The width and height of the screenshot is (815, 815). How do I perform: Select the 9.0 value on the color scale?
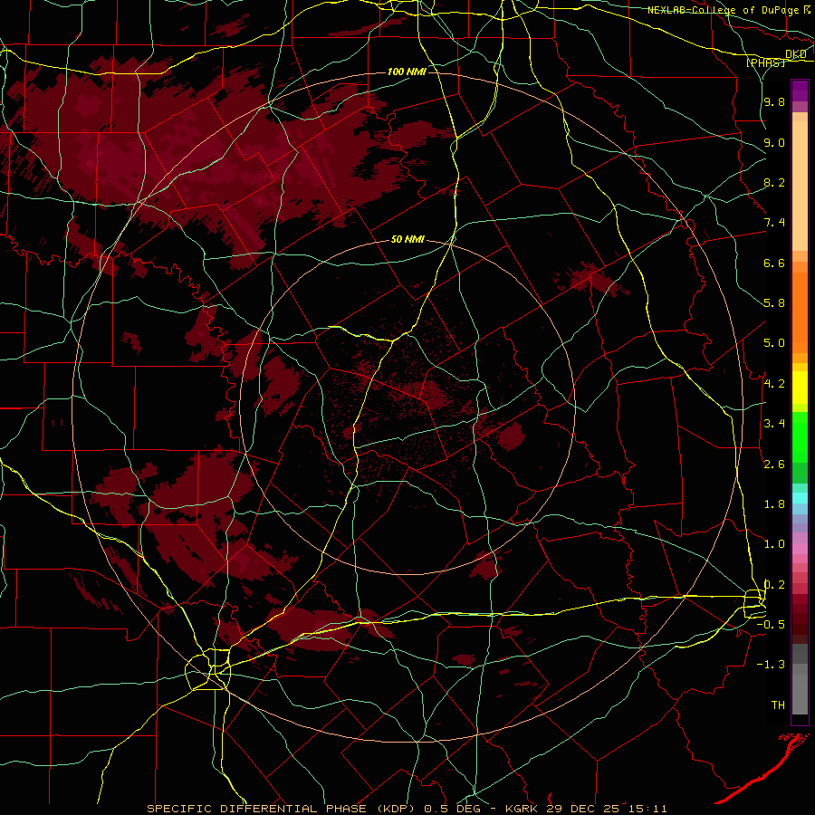tap(774, 142)
